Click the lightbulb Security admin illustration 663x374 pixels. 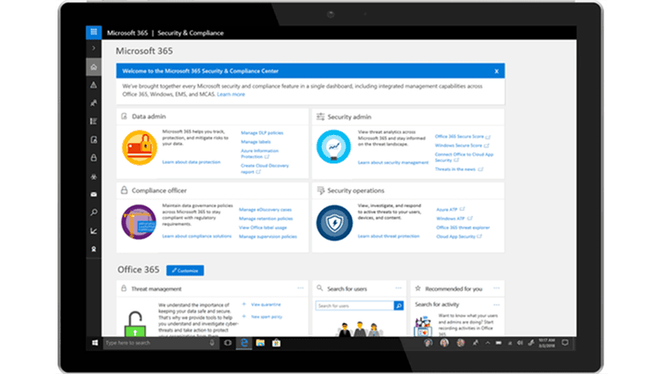[x=333, y=146]
